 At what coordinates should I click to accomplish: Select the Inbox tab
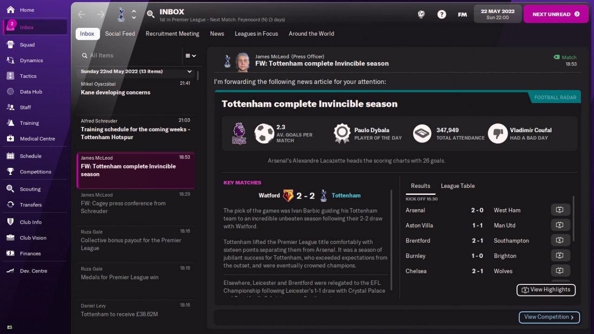coord(87,33)
